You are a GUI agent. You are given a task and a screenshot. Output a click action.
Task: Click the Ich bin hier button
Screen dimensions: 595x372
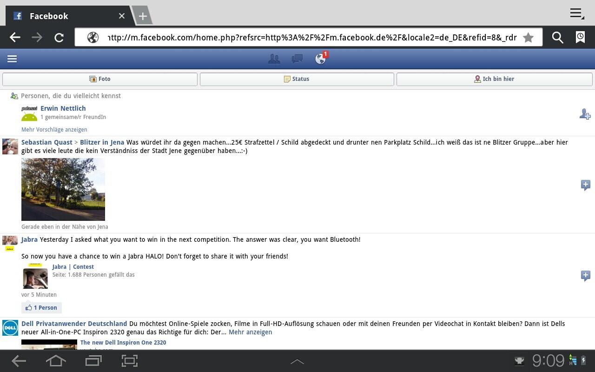pyautogui.click(x=495, y=79)
